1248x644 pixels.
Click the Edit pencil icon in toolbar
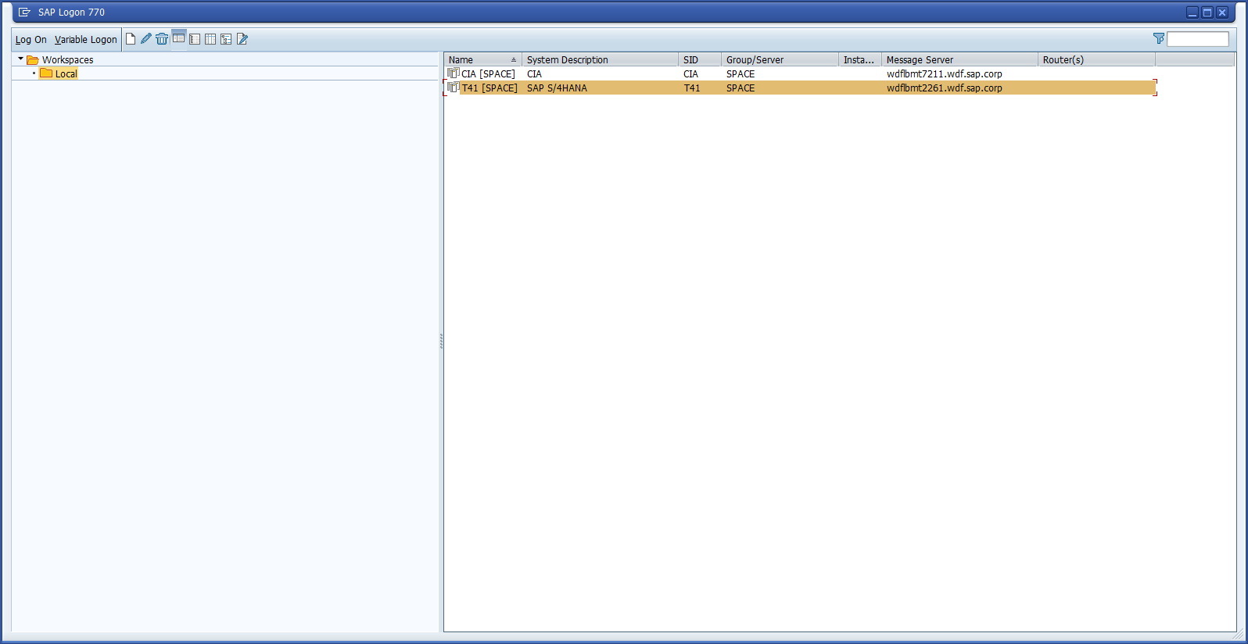pos(146,39)
